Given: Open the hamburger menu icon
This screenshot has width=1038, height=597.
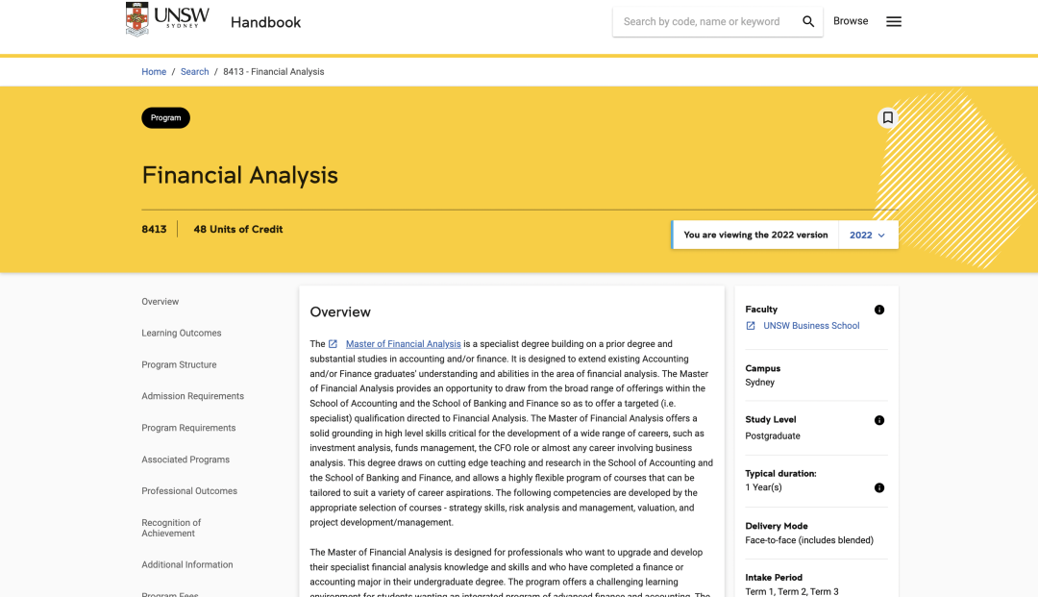Looking at the screenshot, I should 894,22.
